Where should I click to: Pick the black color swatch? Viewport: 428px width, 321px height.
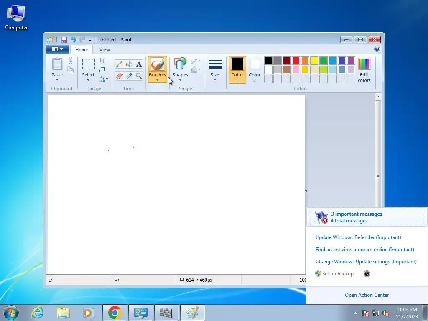pos(268,61)
